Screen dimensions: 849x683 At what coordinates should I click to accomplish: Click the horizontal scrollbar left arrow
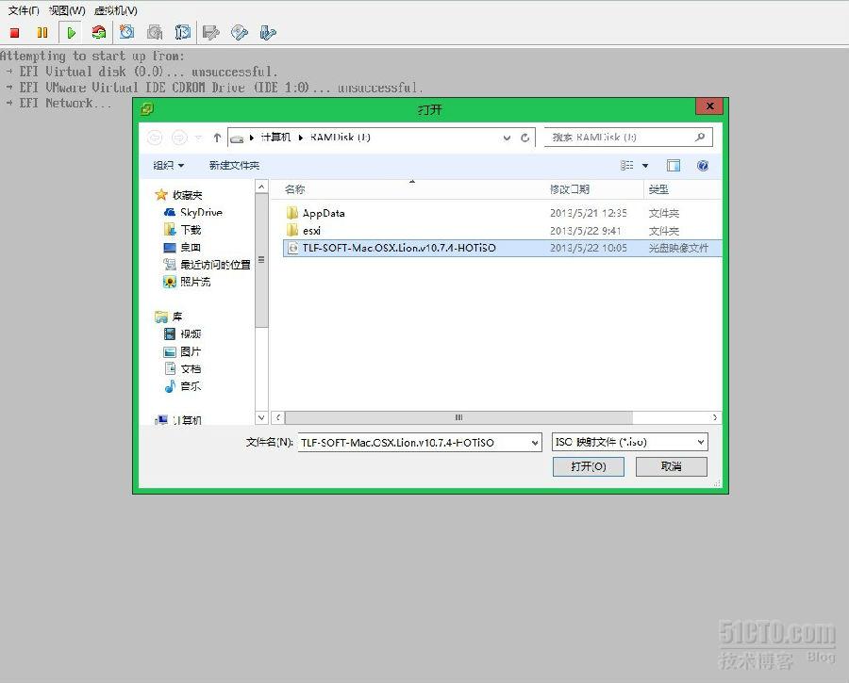pyautogui.click(x=277, y=417)
